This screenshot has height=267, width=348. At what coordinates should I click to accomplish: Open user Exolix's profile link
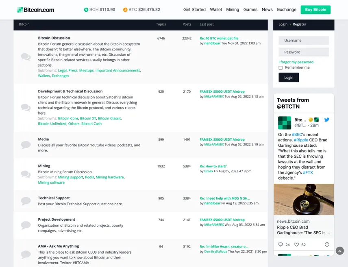(209, 171)
